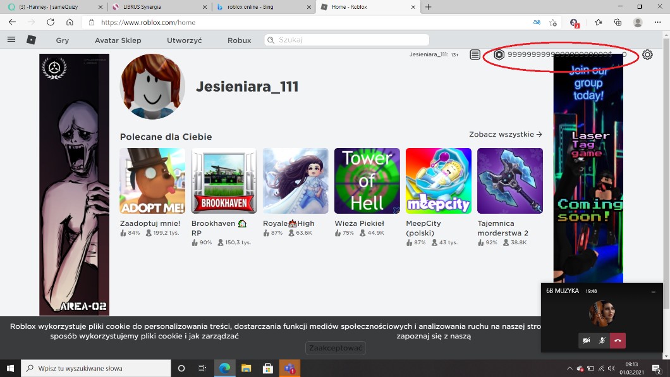Click the browser translate page icon
Viewport: 670px width, 377px height.
537,22
